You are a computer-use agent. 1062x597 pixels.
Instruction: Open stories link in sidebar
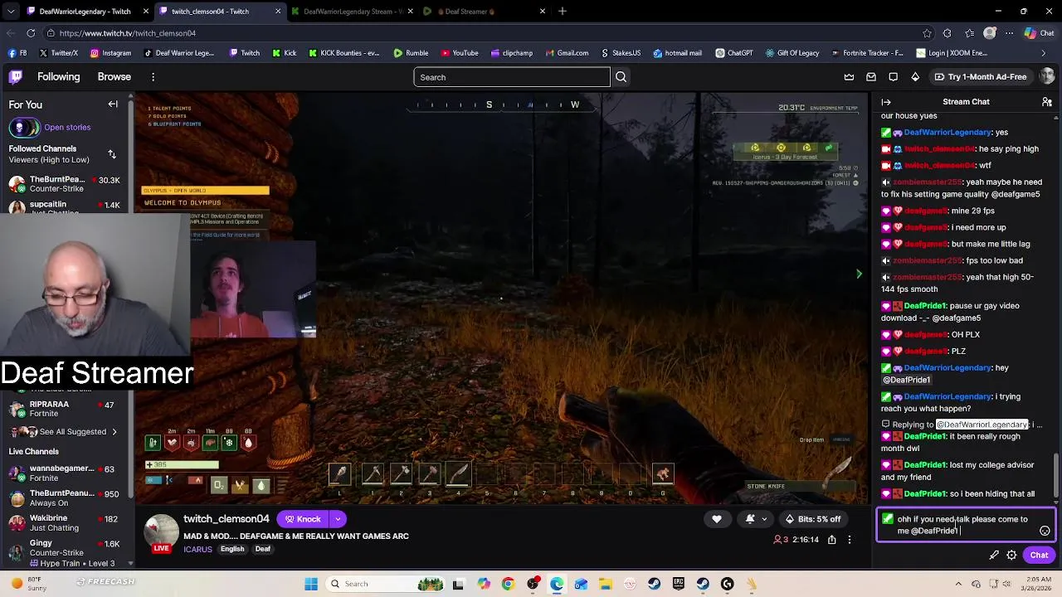pos(67,128)
